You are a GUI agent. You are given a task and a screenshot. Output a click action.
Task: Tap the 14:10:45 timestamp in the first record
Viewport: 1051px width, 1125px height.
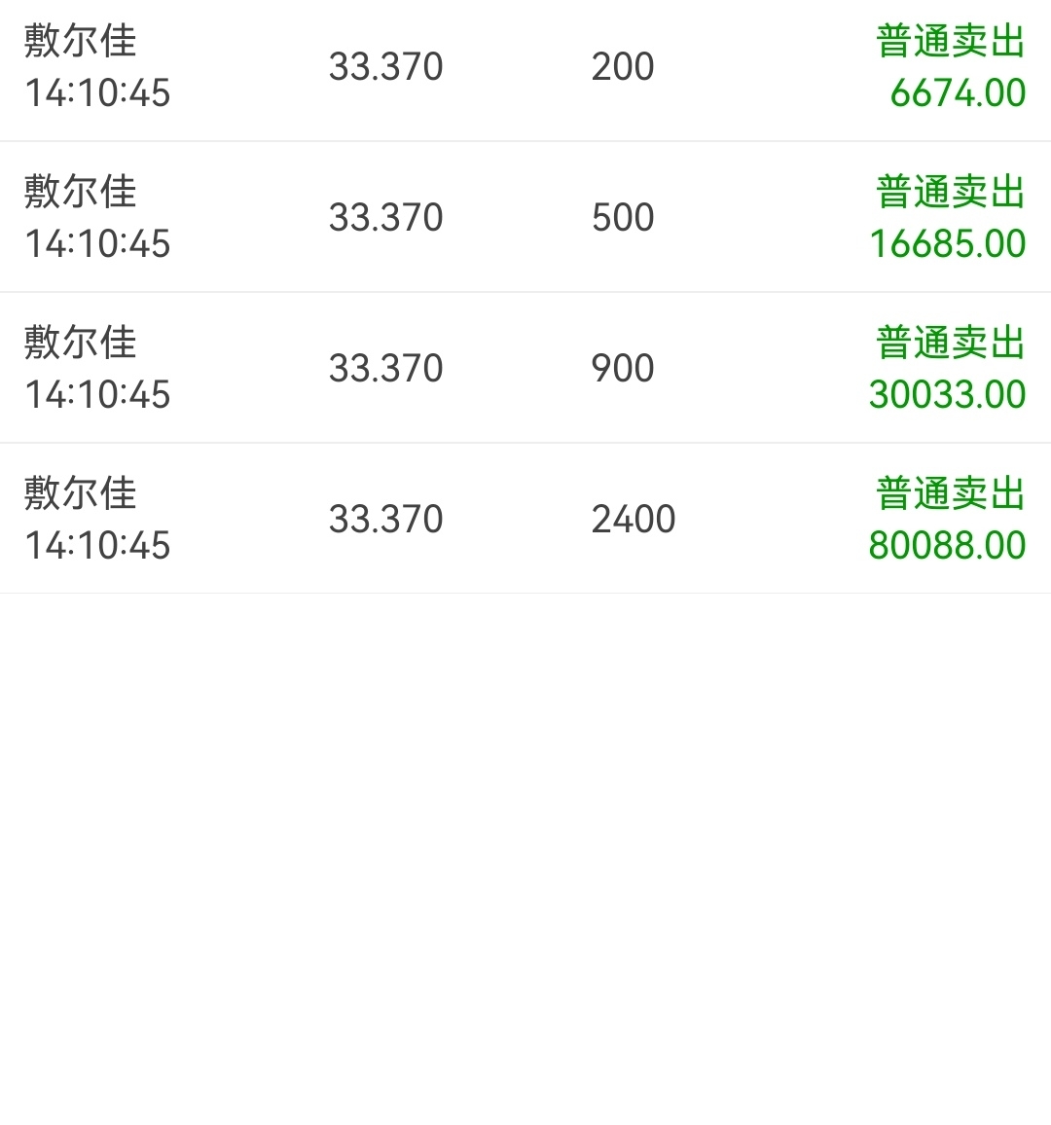[97, 93]
